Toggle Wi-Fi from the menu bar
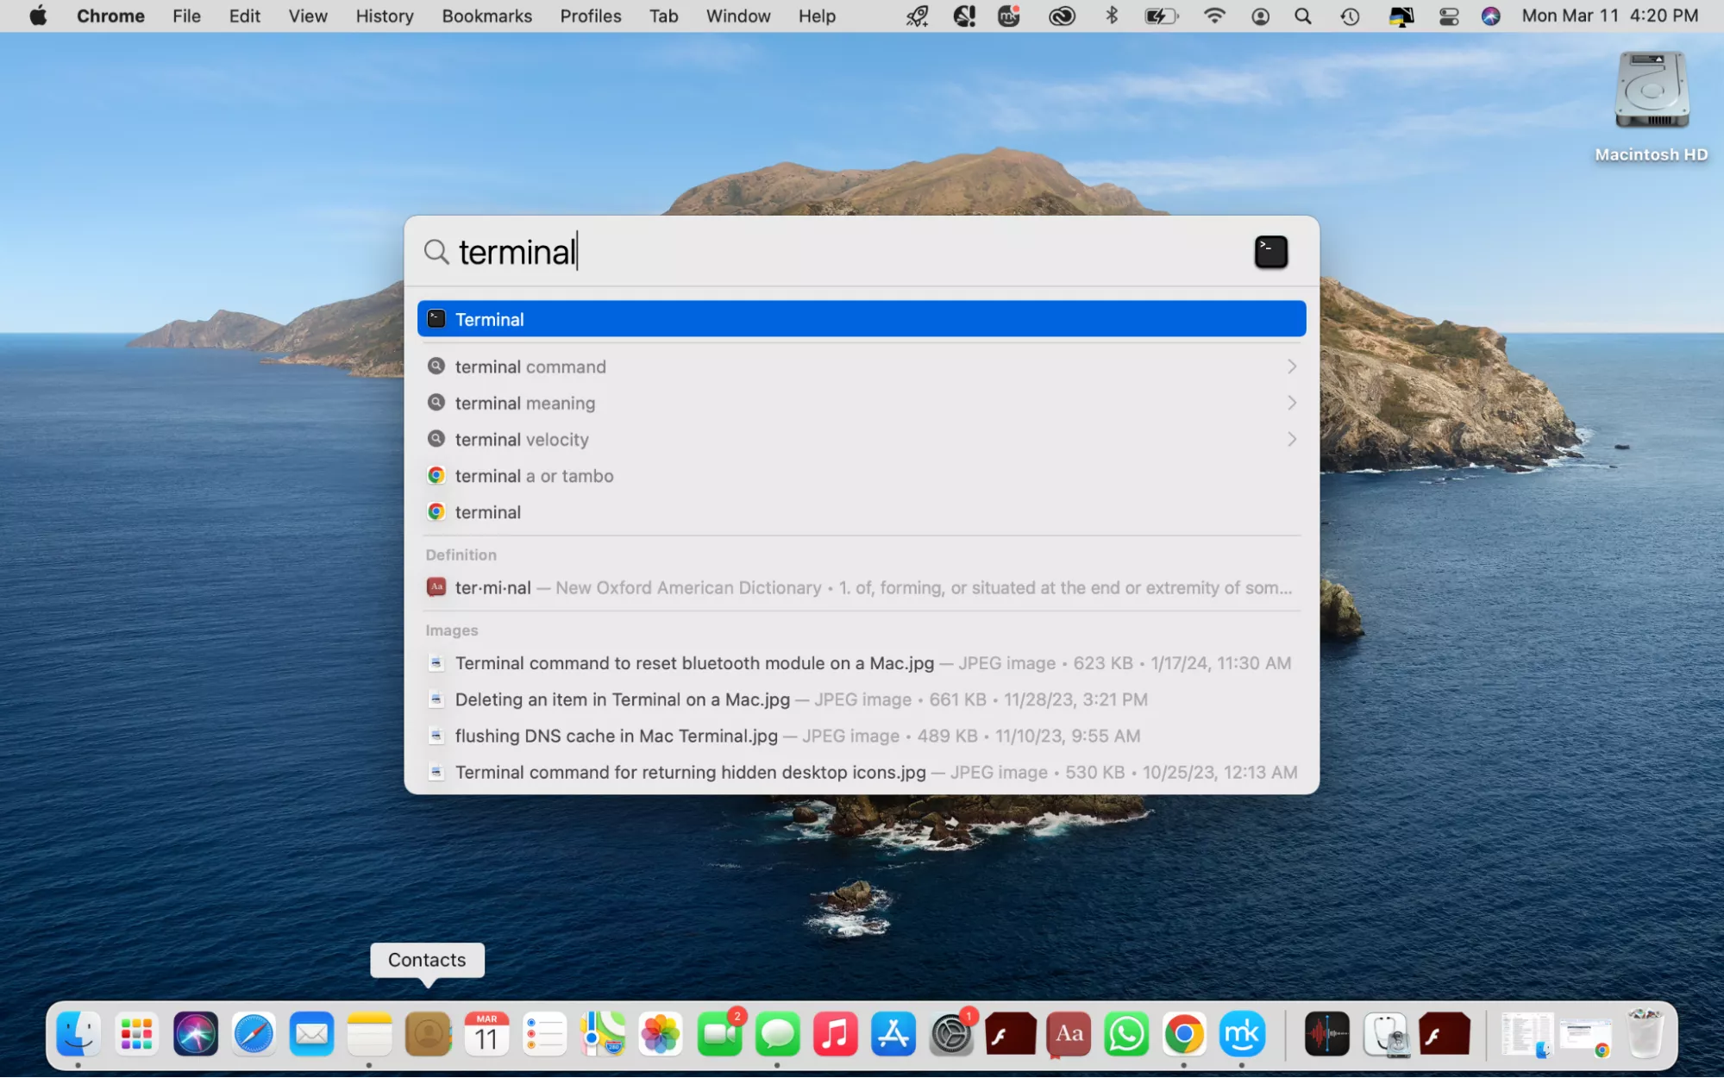 (x=1214, y=16)
